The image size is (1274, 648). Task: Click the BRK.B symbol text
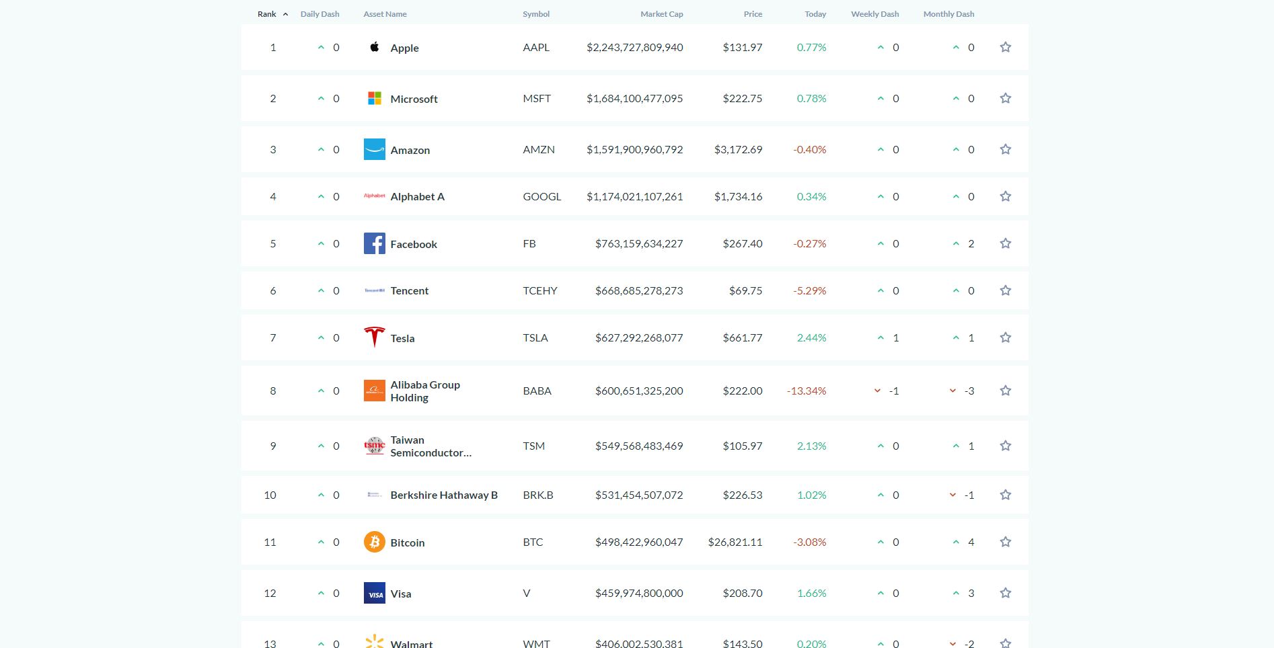pos(538,495)
